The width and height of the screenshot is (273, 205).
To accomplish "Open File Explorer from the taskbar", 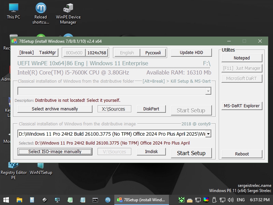I will pos(19,200).
